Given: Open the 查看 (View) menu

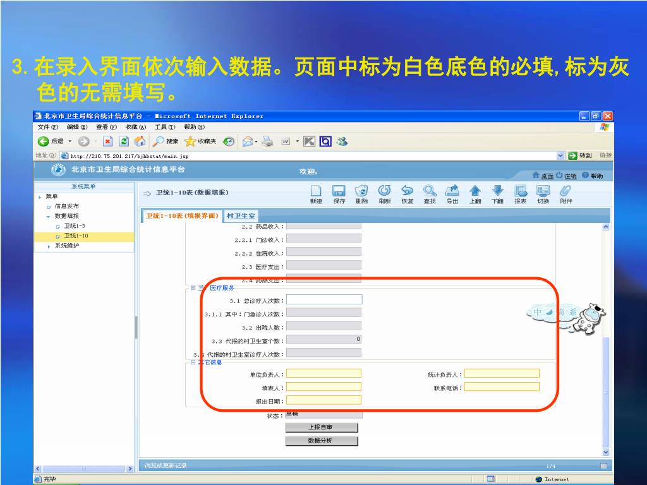Looking at the screenshot, I should pyautogui.click(x=106, y=127).
